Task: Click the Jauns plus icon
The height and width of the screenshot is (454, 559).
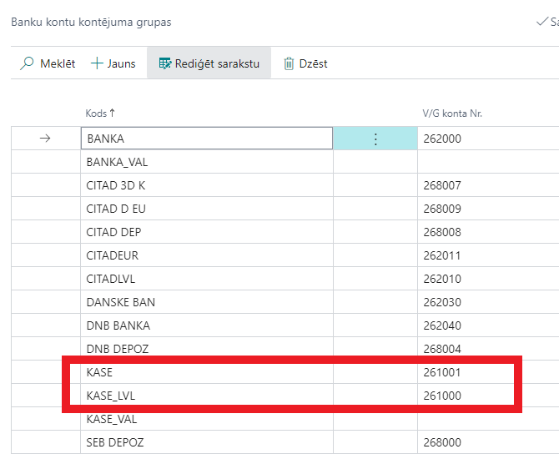Action: click(97, 63)
